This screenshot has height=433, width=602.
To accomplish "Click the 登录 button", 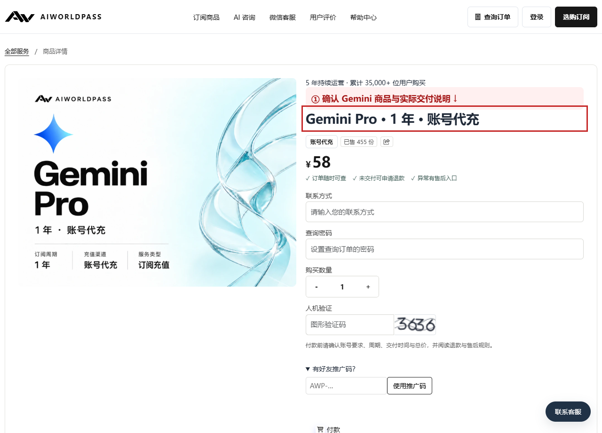I will tap(537, 17).
